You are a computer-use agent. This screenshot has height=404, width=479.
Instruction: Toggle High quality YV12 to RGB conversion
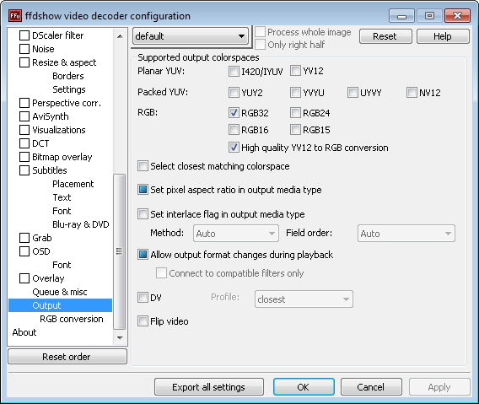(234, 148)
